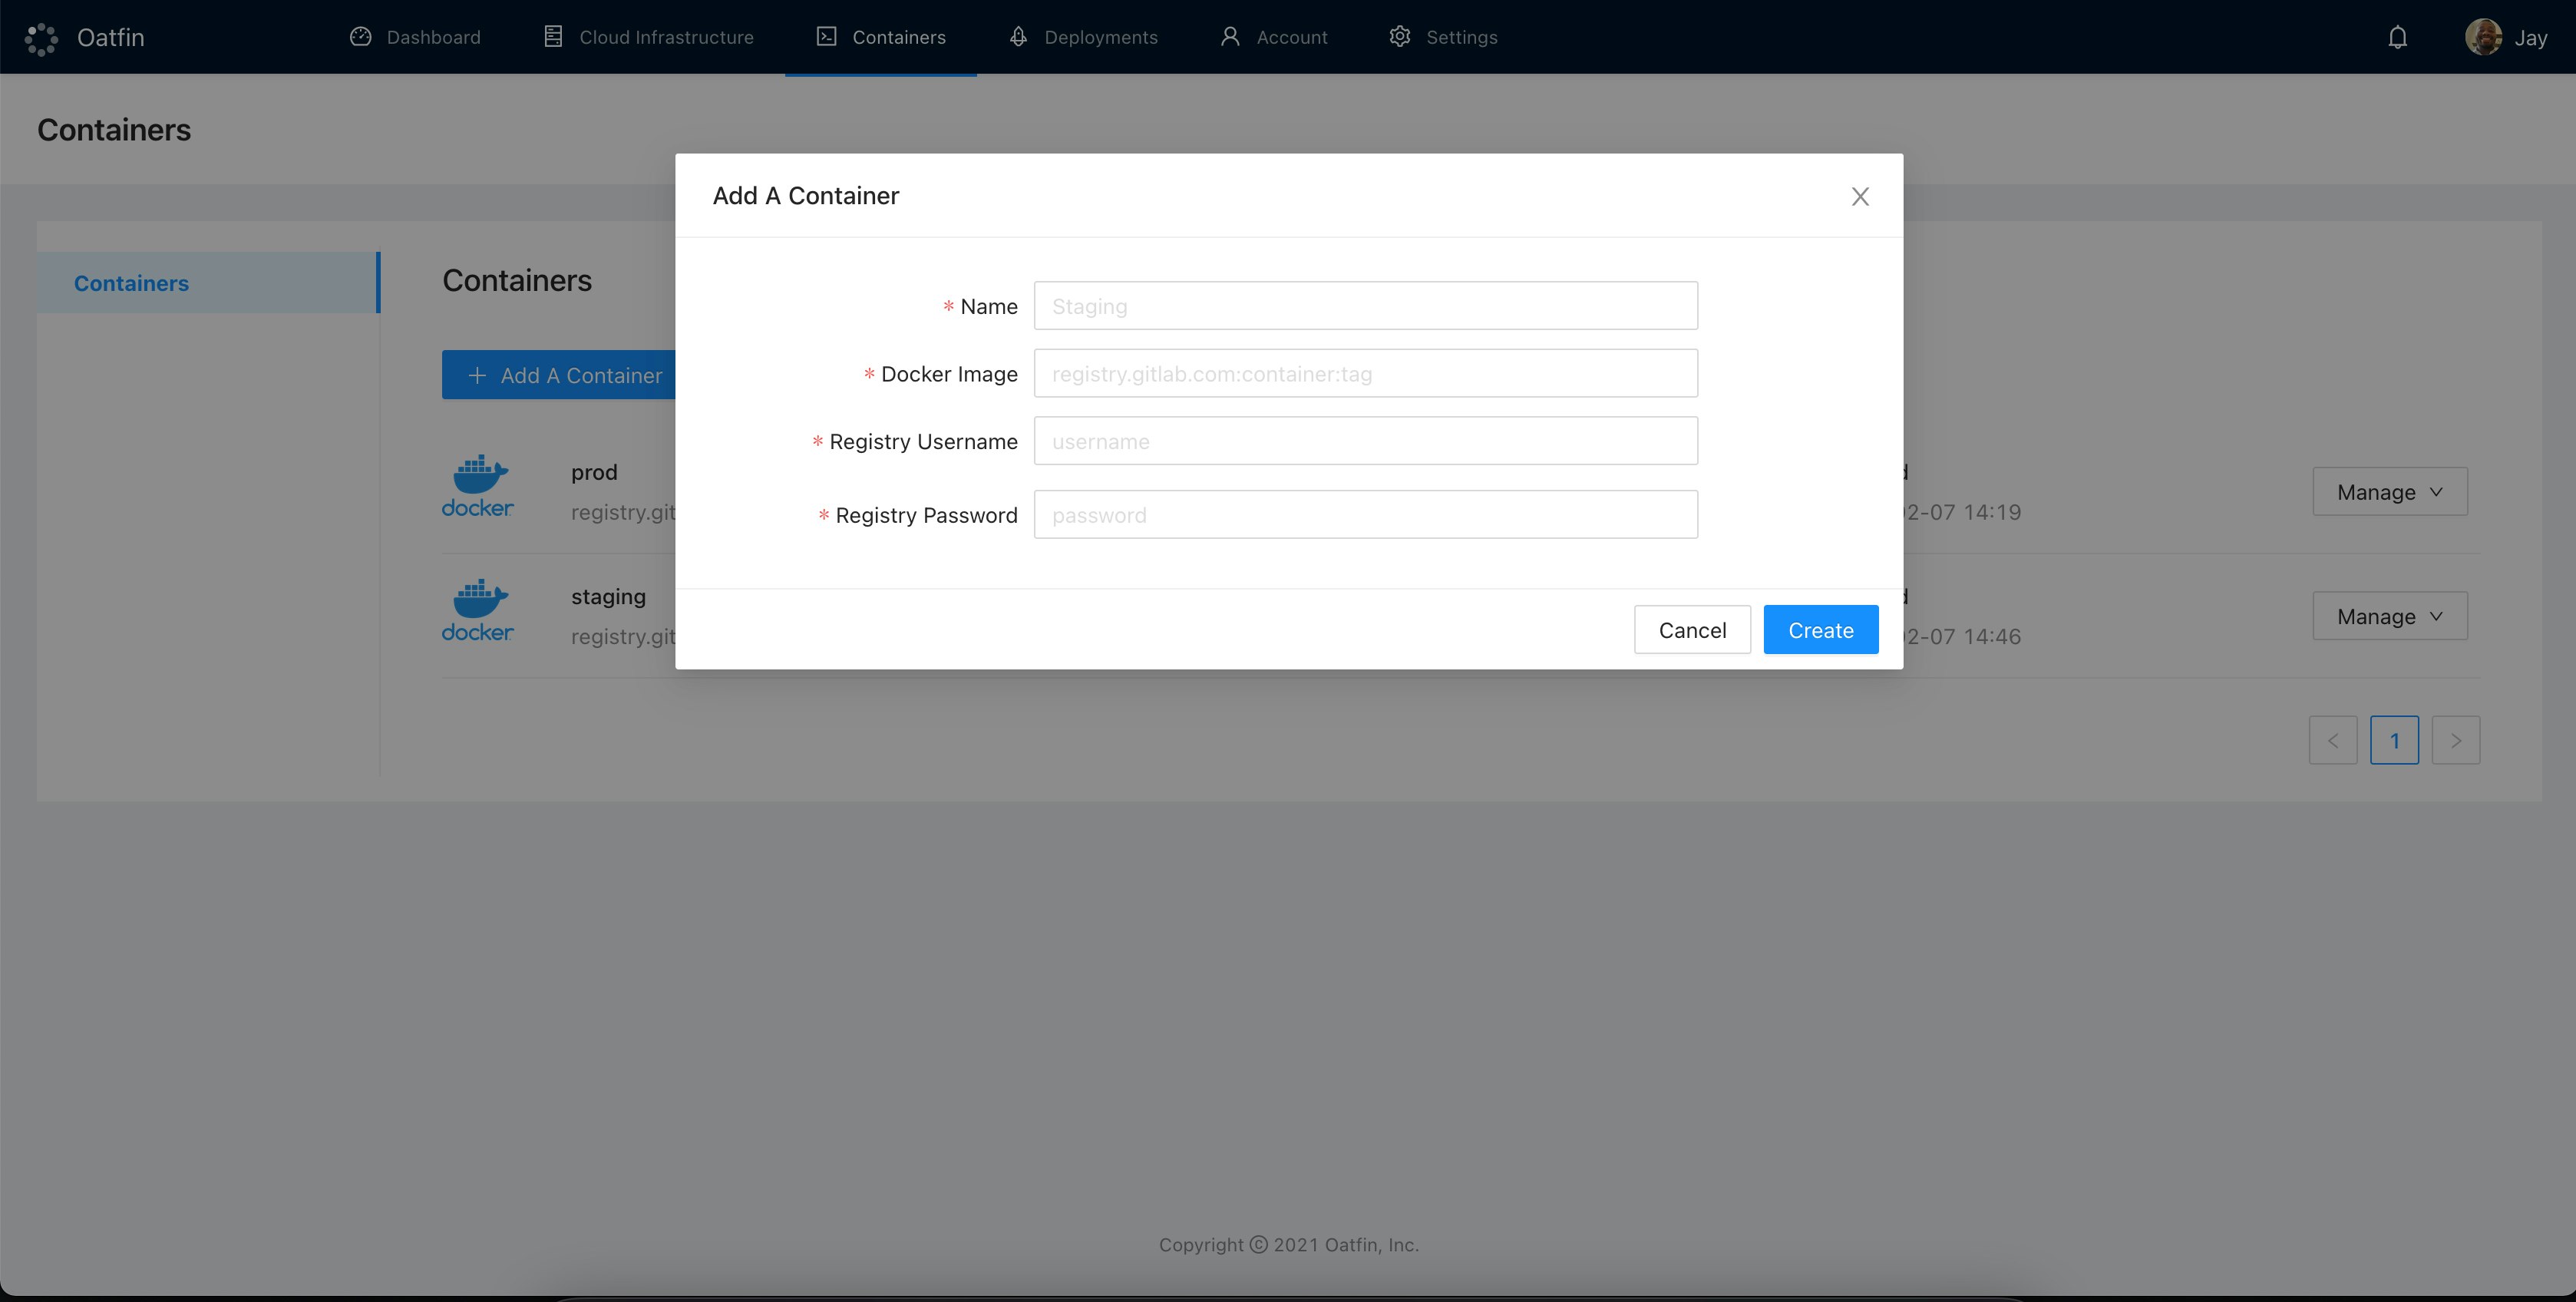Image resolution: width=2576 pixels, height=1302 pixels.
Task: Click the Oatfin logo icon
Action: (41, 38)
